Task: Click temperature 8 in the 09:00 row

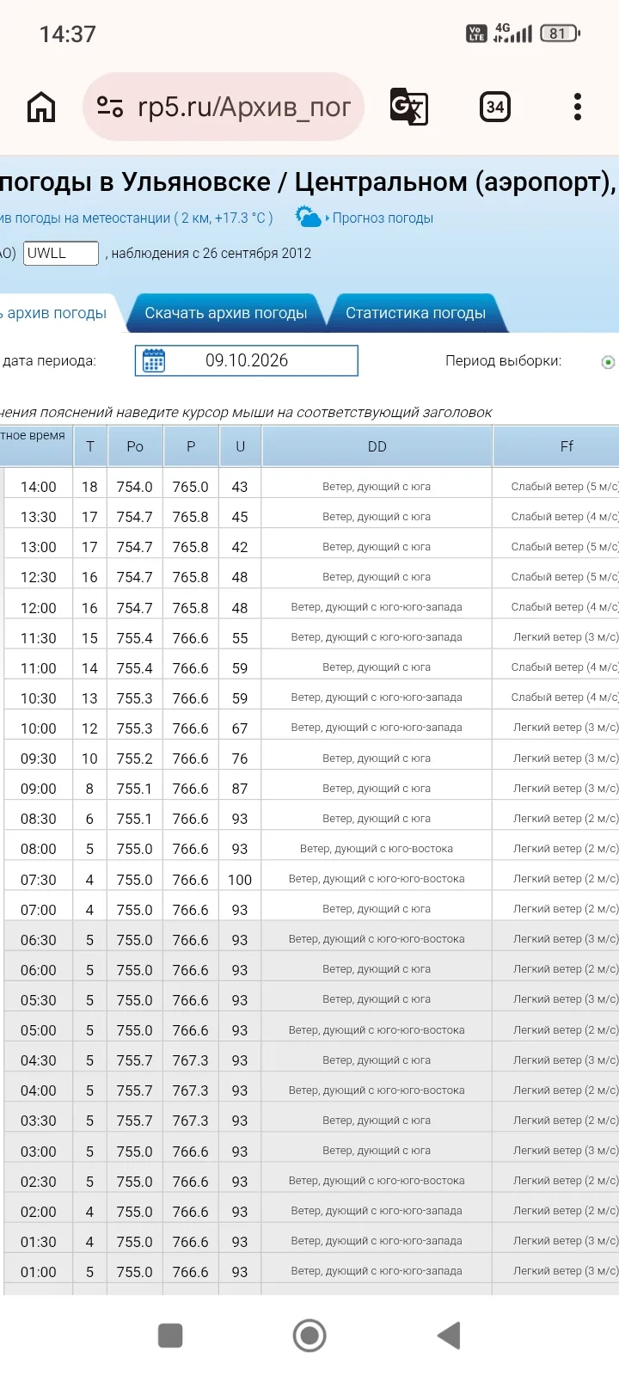Action: (89, 789)
